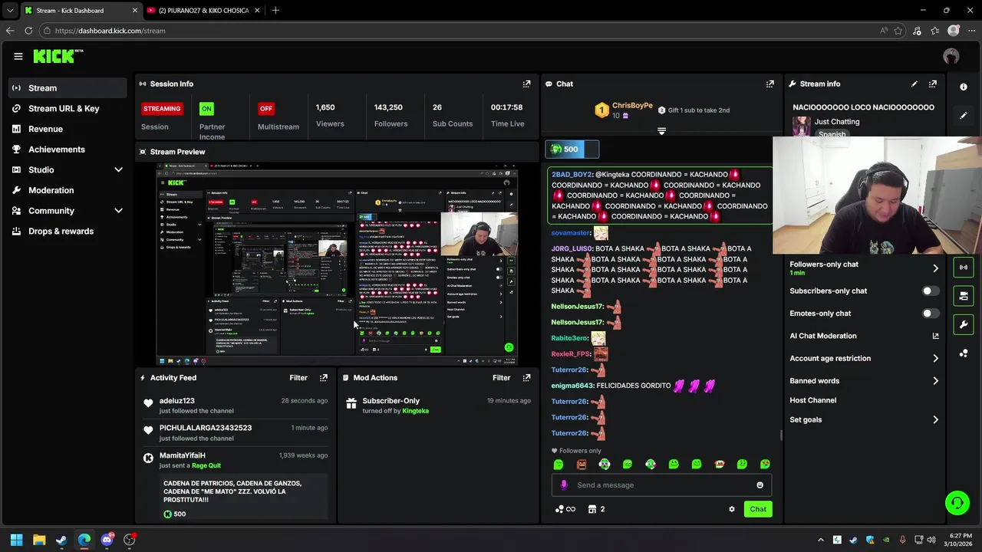Open the browser tab list dropdown
The image size is (982, 552).
pos(9,11)
